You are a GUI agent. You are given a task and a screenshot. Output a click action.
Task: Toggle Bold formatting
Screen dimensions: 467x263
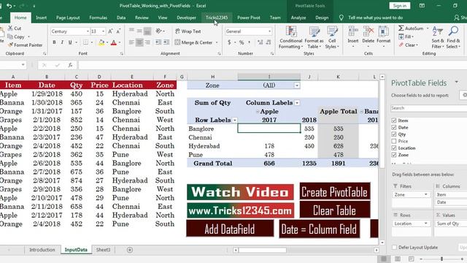[x=54, y=42]
